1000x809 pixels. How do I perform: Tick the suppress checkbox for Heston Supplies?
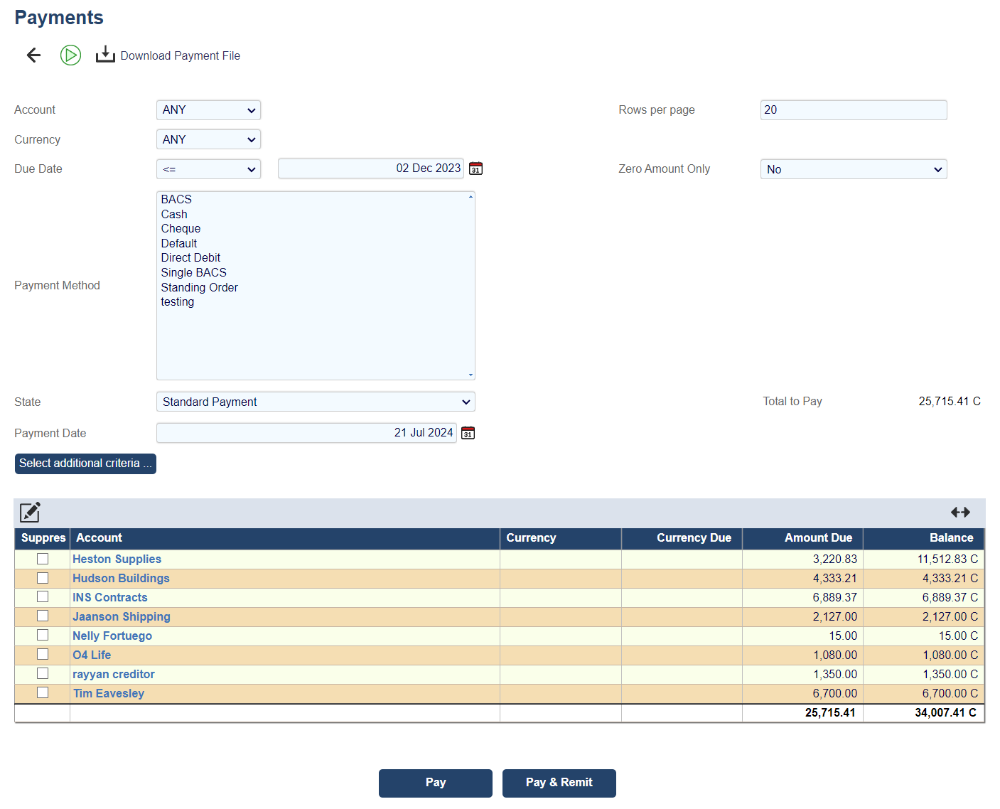[43, 559]
